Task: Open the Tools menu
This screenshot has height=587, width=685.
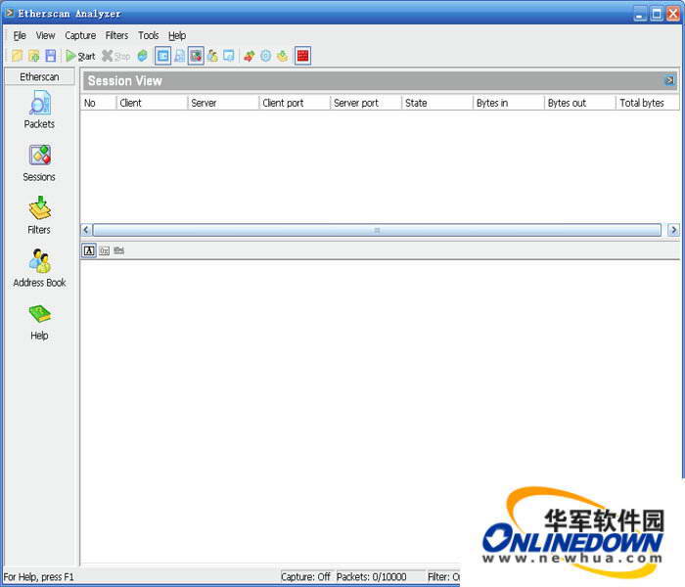Action: pos(149,35)
